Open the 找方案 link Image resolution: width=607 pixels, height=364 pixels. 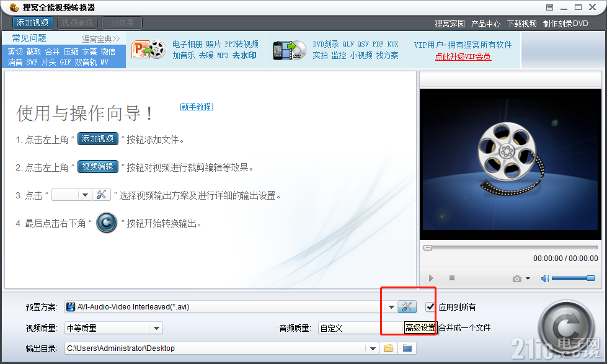pos(387,55)
